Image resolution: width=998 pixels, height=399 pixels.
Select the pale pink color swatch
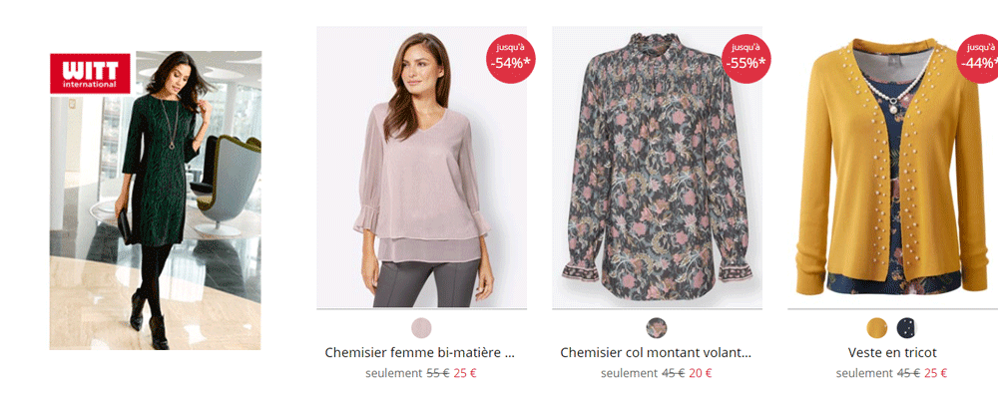[421, 327]
